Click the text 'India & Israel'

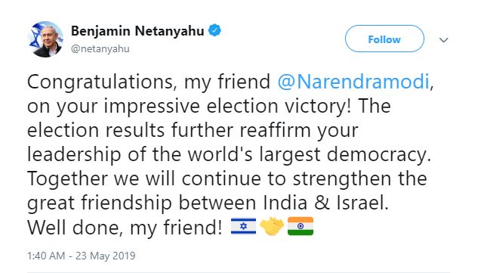[326, 203]
